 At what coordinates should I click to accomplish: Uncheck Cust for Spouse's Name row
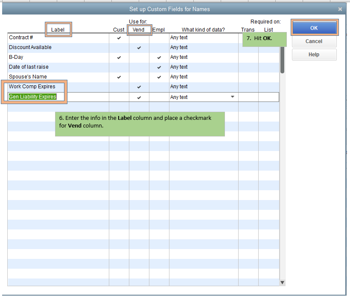[119, 77]
